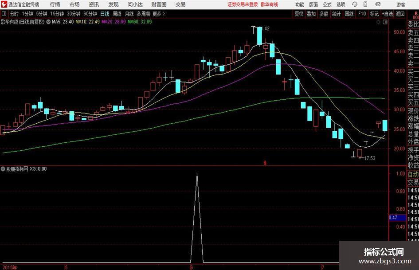The width and height of the screenshot is (419, 270).
Task: Click the 叠加 overlay button
Action: 311,14
